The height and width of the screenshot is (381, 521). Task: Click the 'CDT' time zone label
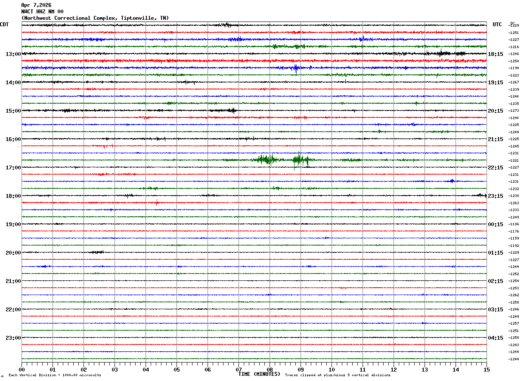click(x=4, y=25)
